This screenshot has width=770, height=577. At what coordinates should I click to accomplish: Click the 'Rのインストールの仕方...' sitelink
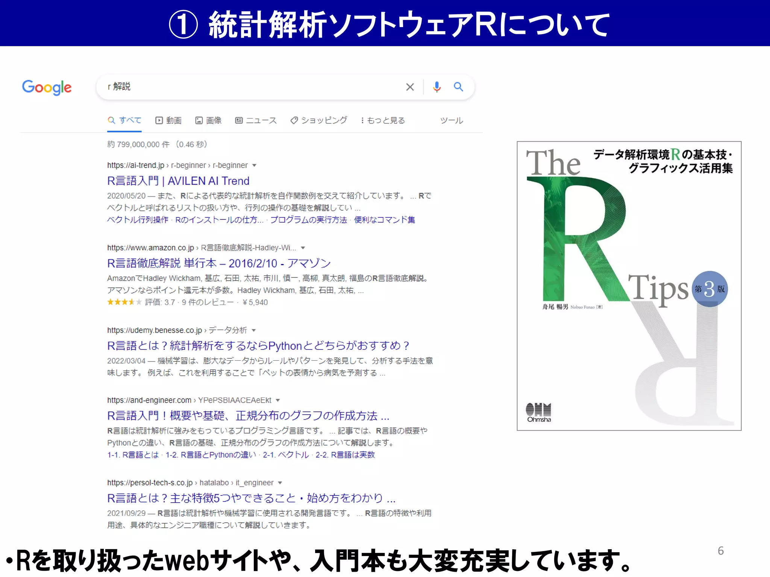[219, 220]
